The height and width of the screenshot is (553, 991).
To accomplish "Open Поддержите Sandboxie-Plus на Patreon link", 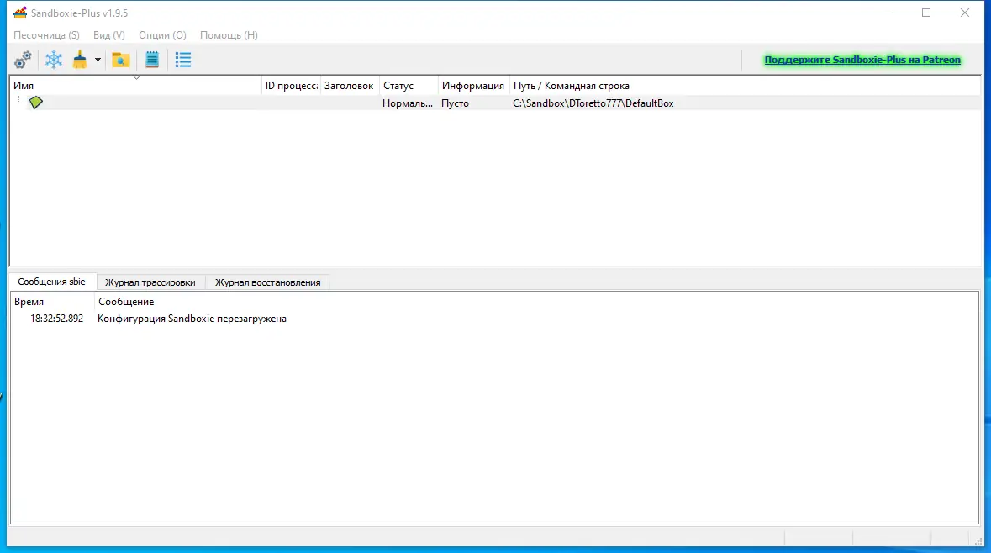I will point(862,60).
